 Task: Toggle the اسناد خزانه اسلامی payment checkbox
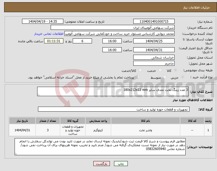tap(138, 77)
